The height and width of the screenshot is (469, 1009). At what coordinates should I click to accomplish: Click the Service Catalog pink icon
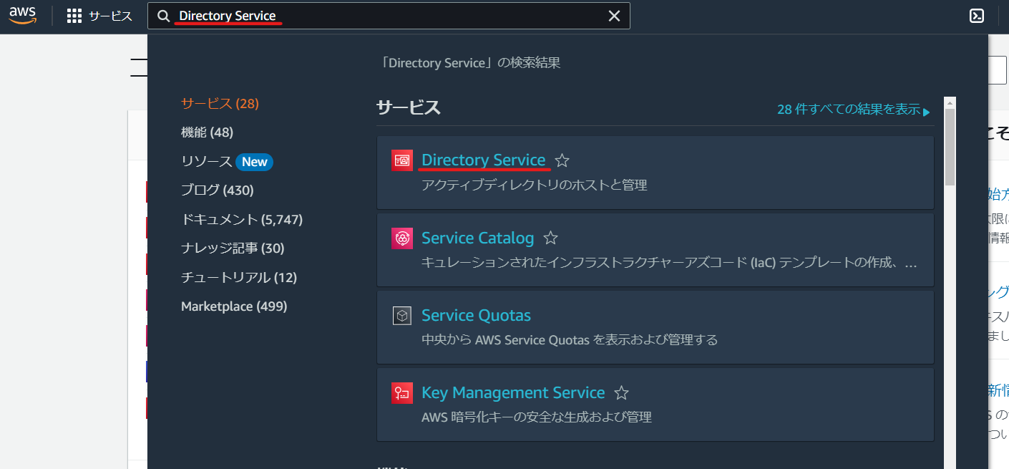[401, 237]
